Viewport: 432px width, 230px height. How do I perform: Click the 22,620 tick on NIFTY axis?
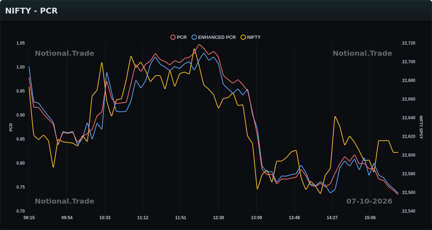(x=409, y=137)
